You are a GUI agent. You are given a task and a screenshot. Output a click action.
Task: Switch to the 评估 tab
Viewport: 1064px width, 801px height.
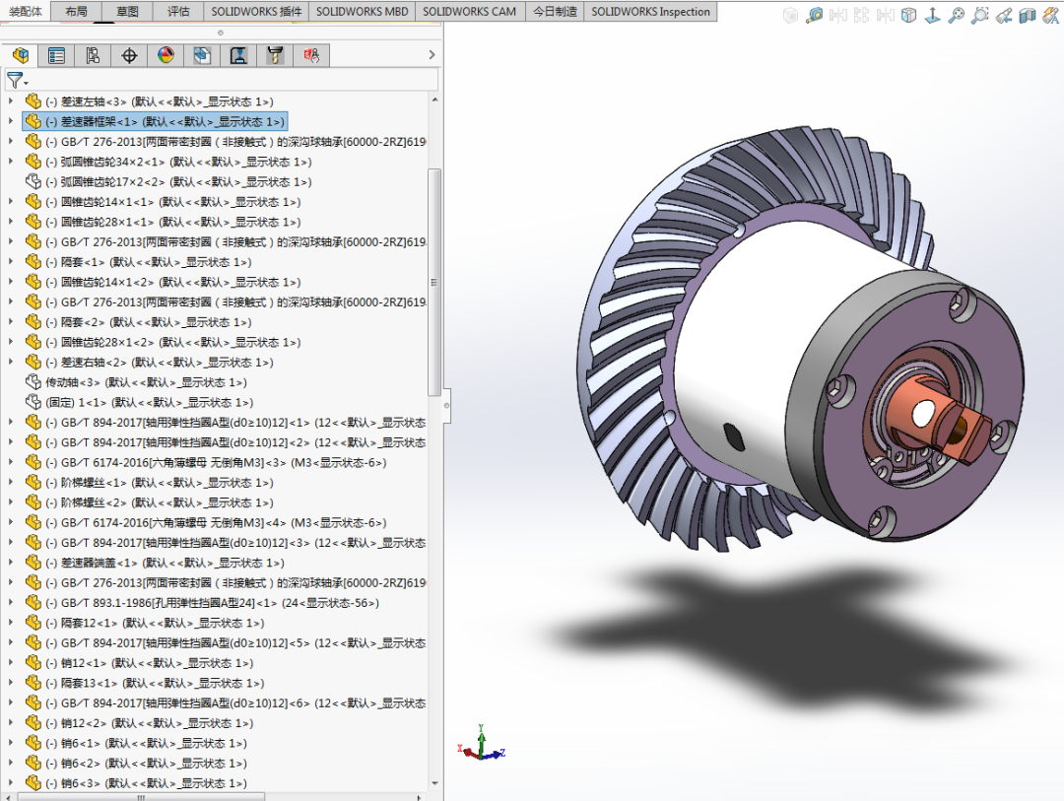(178, 12)
